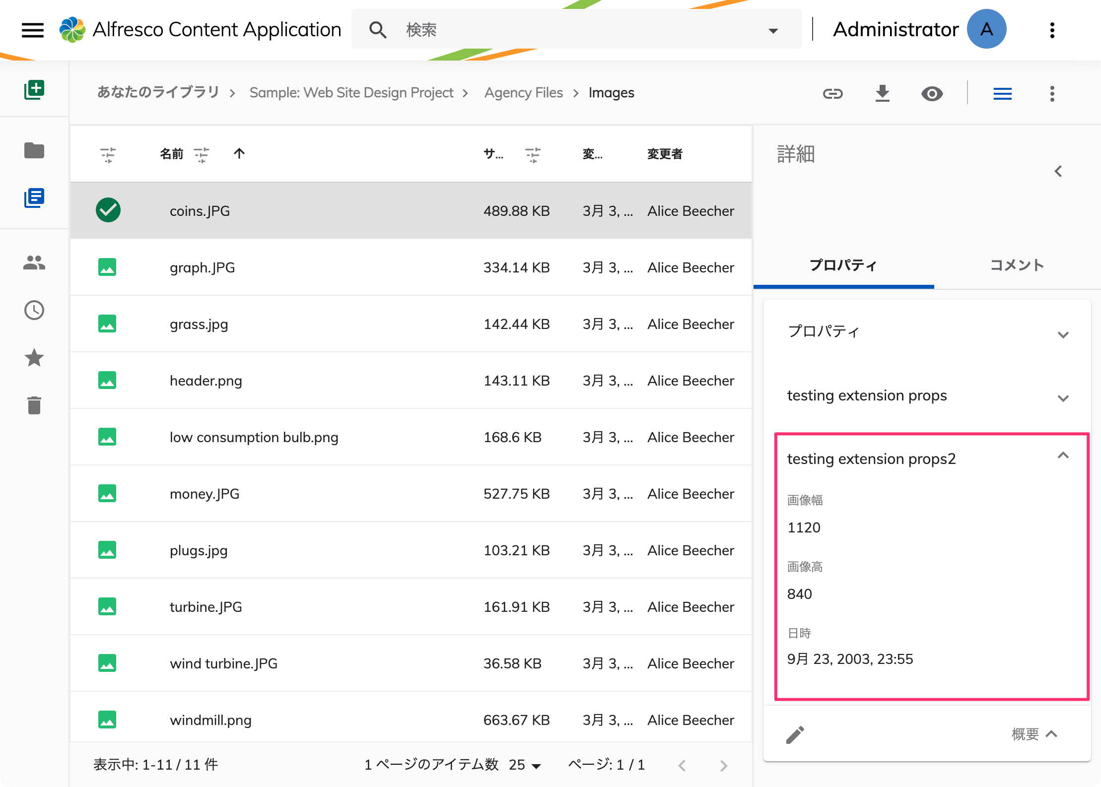Open the hamburger menu at top left

[33, 30]
